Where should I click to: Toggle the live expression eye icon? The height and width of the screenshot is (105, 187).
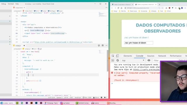149,60
